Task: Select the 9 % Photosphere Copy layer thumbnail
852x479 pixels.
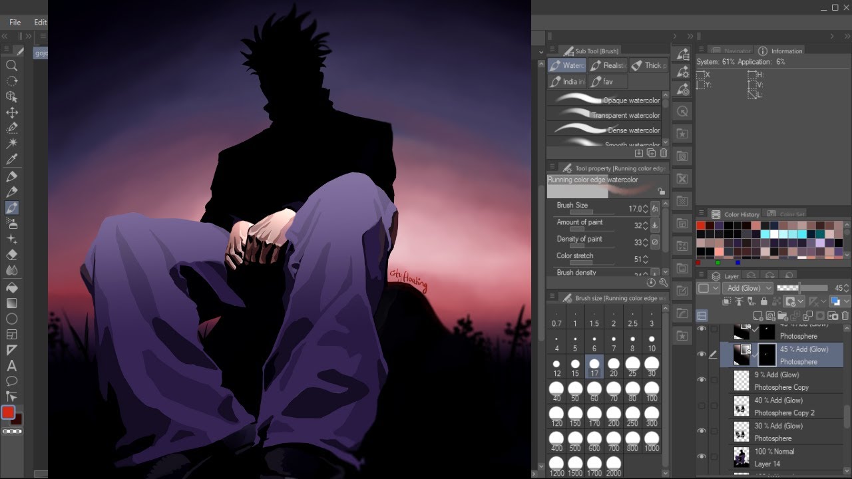Action: [x=742, y=380]
